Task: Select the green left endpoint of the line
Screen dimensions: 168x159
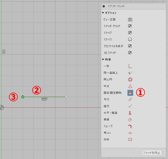Action: (x=23, y=97)
